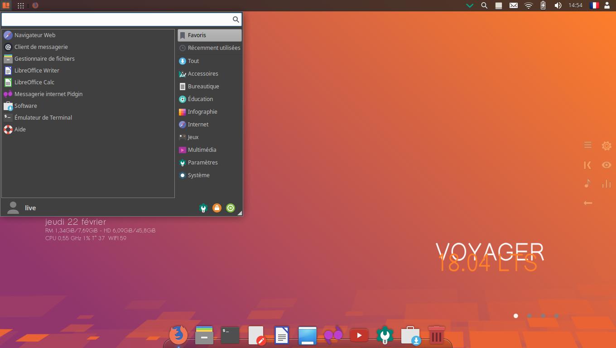Open settings manager button in menu footer
The width and height of the screenshot is (616, 348).
(x=203, y=208)
